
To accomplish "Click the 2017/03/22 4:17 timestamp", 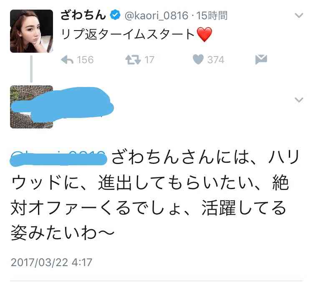I will (51, 262).
